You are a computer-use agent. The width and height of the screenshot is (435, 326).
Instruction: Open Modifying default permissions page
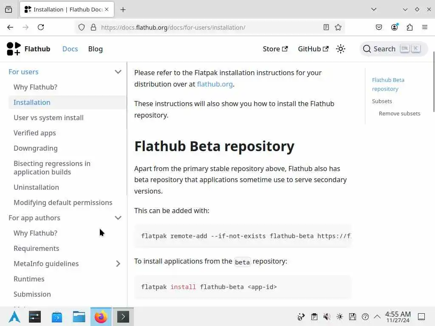pyautogui.click(x=63, y=202)
